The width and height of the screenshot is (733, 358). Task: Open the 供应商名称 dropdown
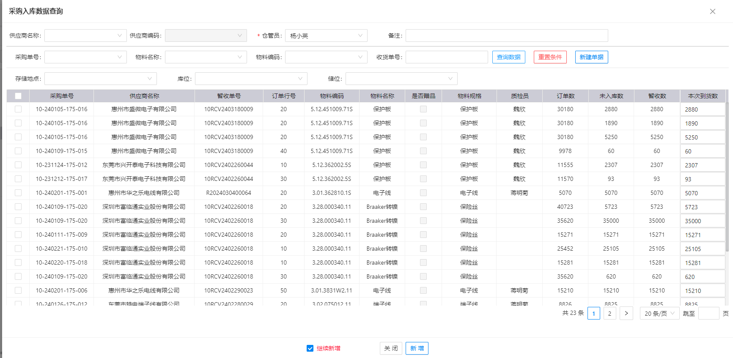pyautogui.click(x=85, y=36)
